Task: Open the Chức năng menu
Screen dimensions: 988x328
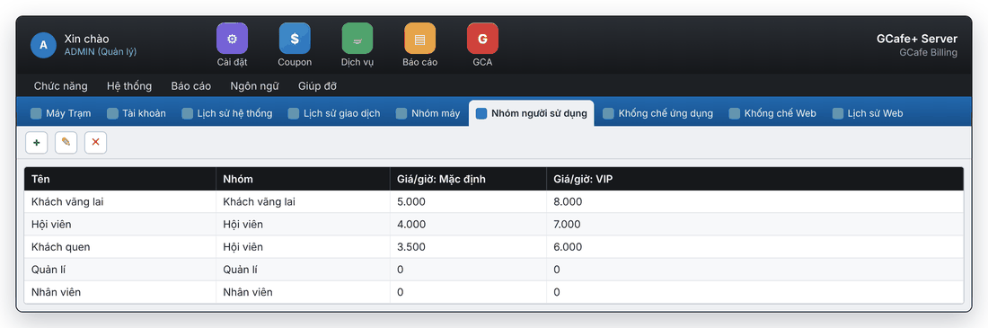Action: click(61, 86)
